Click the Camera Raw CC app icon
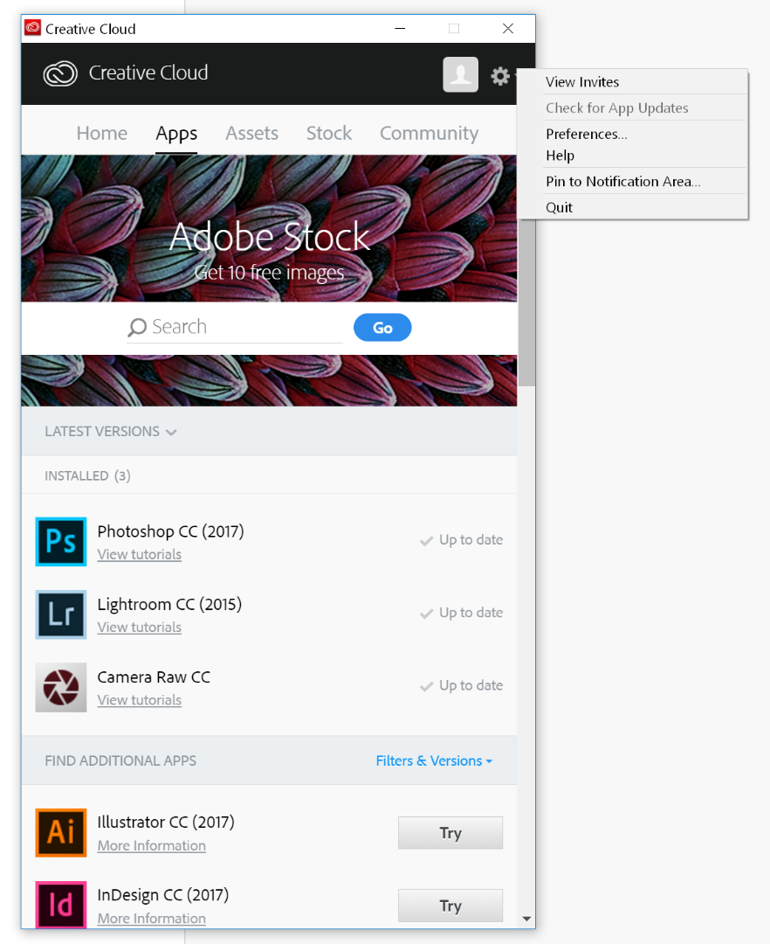Image resolution: width=770 pixels, height=944 pixels. coord(61,688)
